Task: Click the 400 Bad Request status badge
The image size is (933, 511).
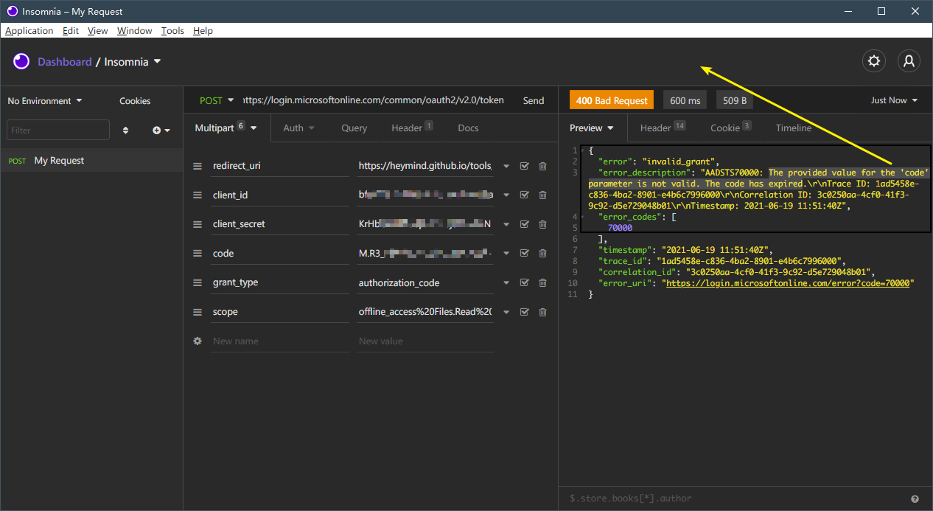Action: (x=612, y=100)
